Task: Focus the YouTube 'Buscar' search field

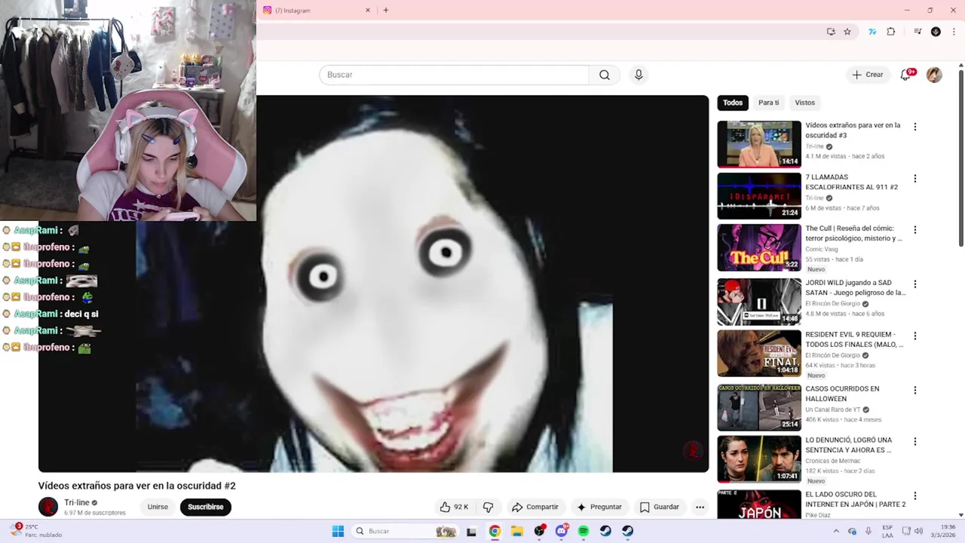Action: [455, 75]
